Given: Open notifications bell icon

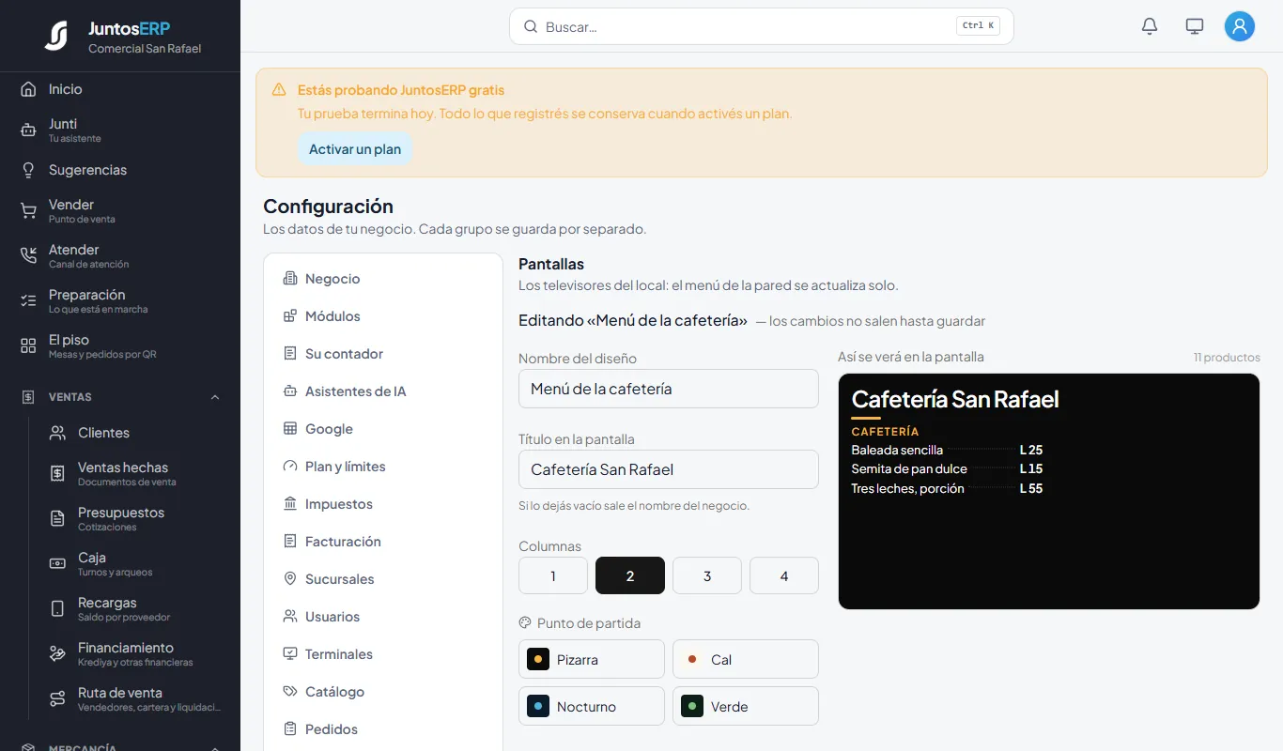Looking at the screenshot, I should point(1150,26).
